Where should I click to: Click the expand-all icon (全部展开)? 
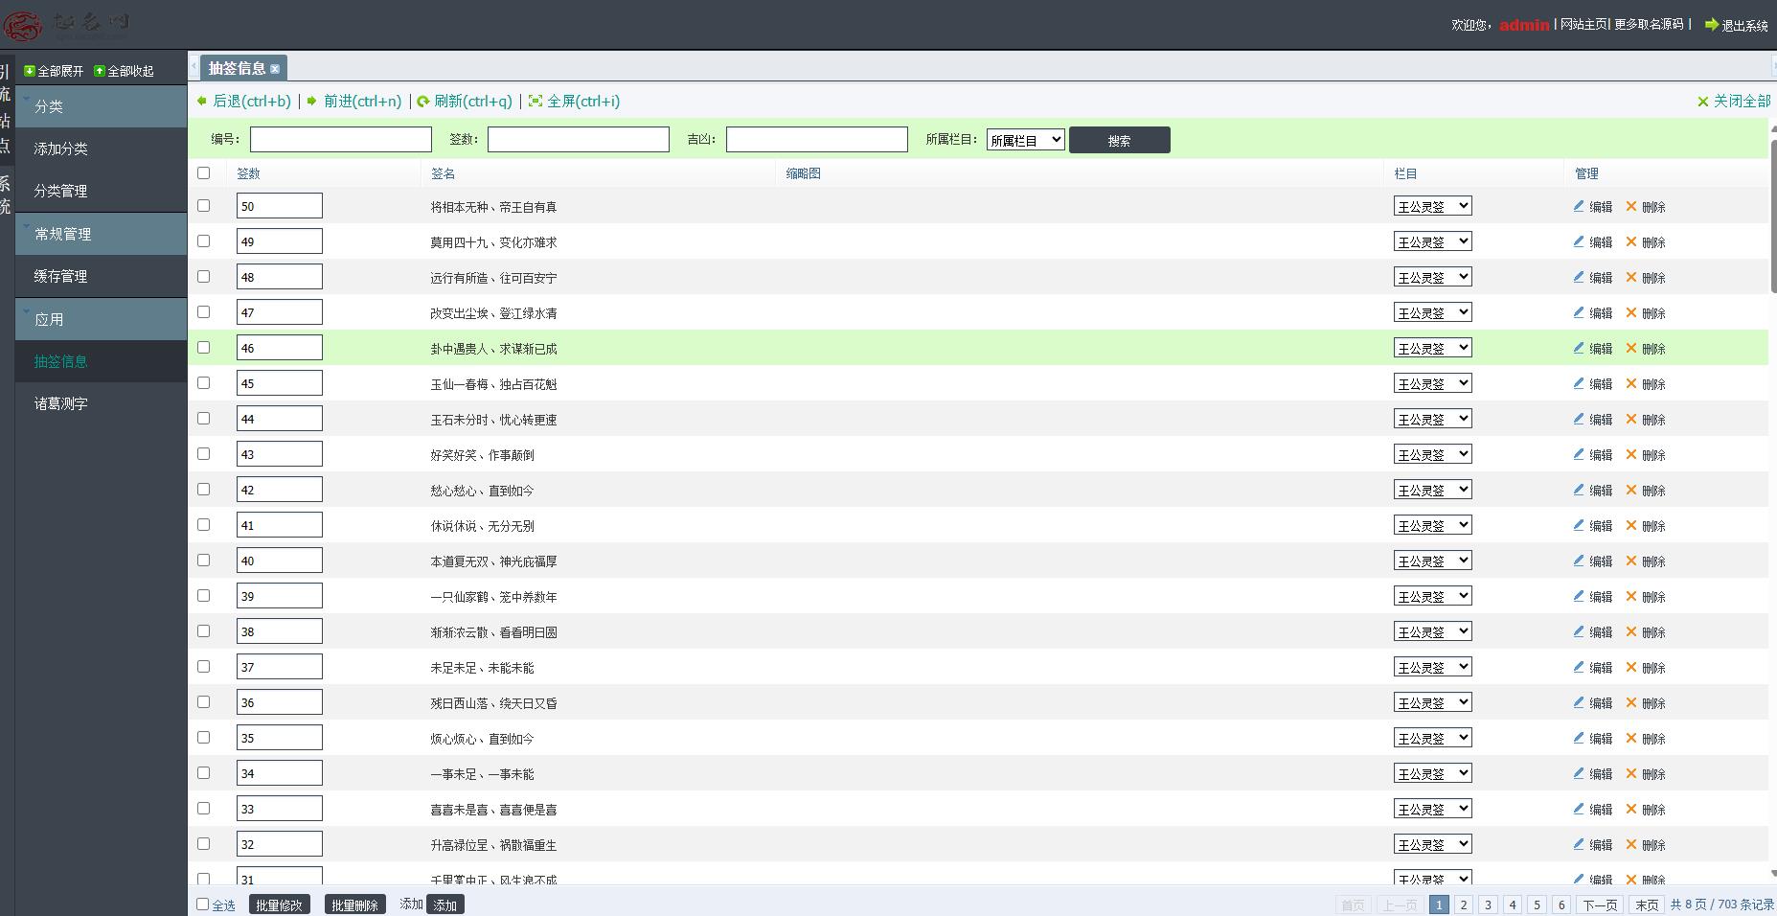pos(30,71)
